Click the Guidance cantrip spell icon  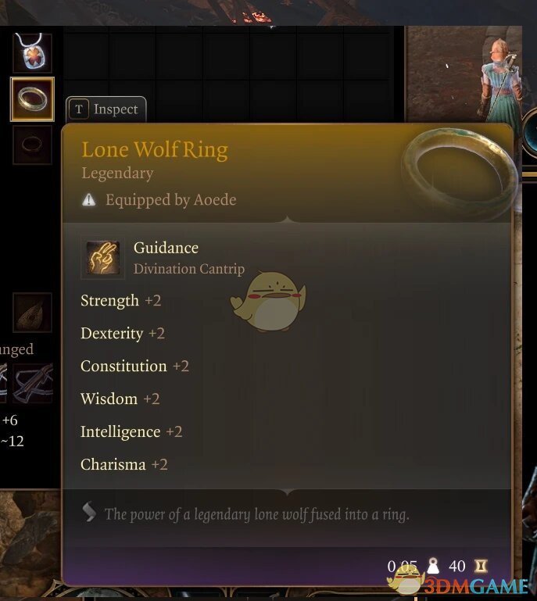tap(102, 258)
